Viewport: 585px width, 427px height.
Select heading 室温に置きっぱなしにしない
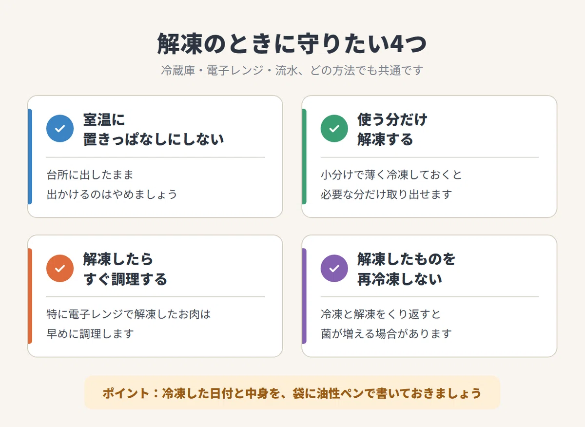point(154,129)
